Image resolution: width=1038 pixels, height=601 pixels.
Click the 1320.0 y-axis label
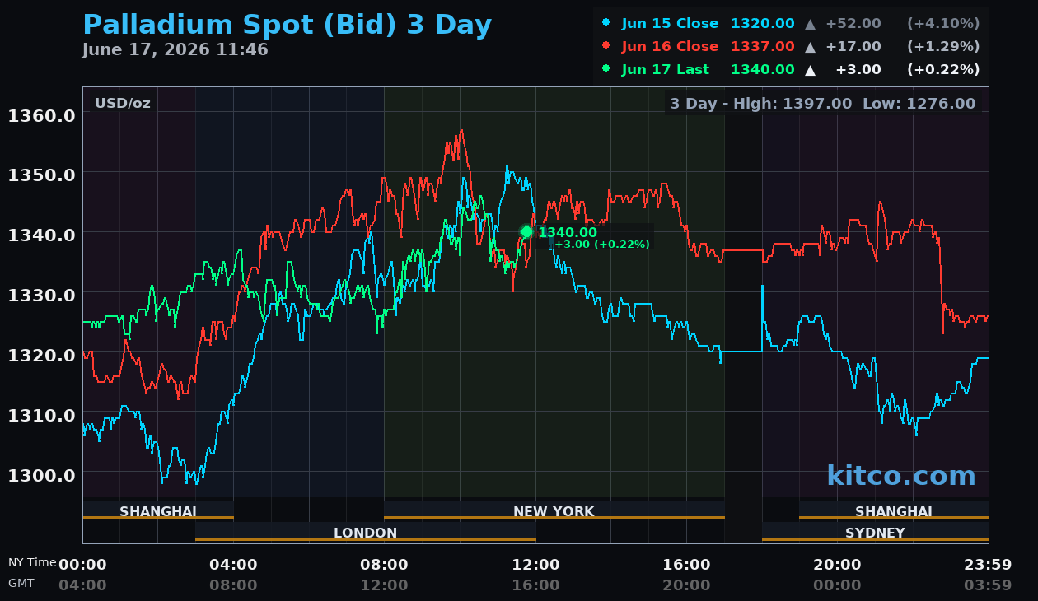point(41,355)
